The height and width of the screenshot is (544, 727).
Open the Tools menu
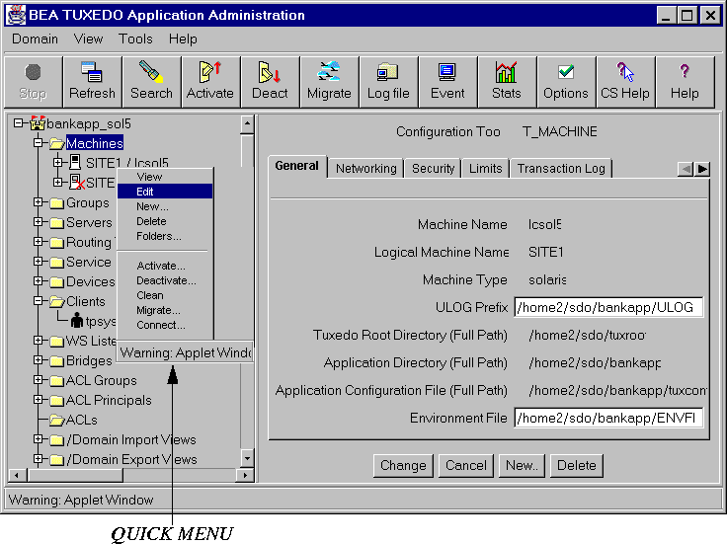(x=135, y=39)
